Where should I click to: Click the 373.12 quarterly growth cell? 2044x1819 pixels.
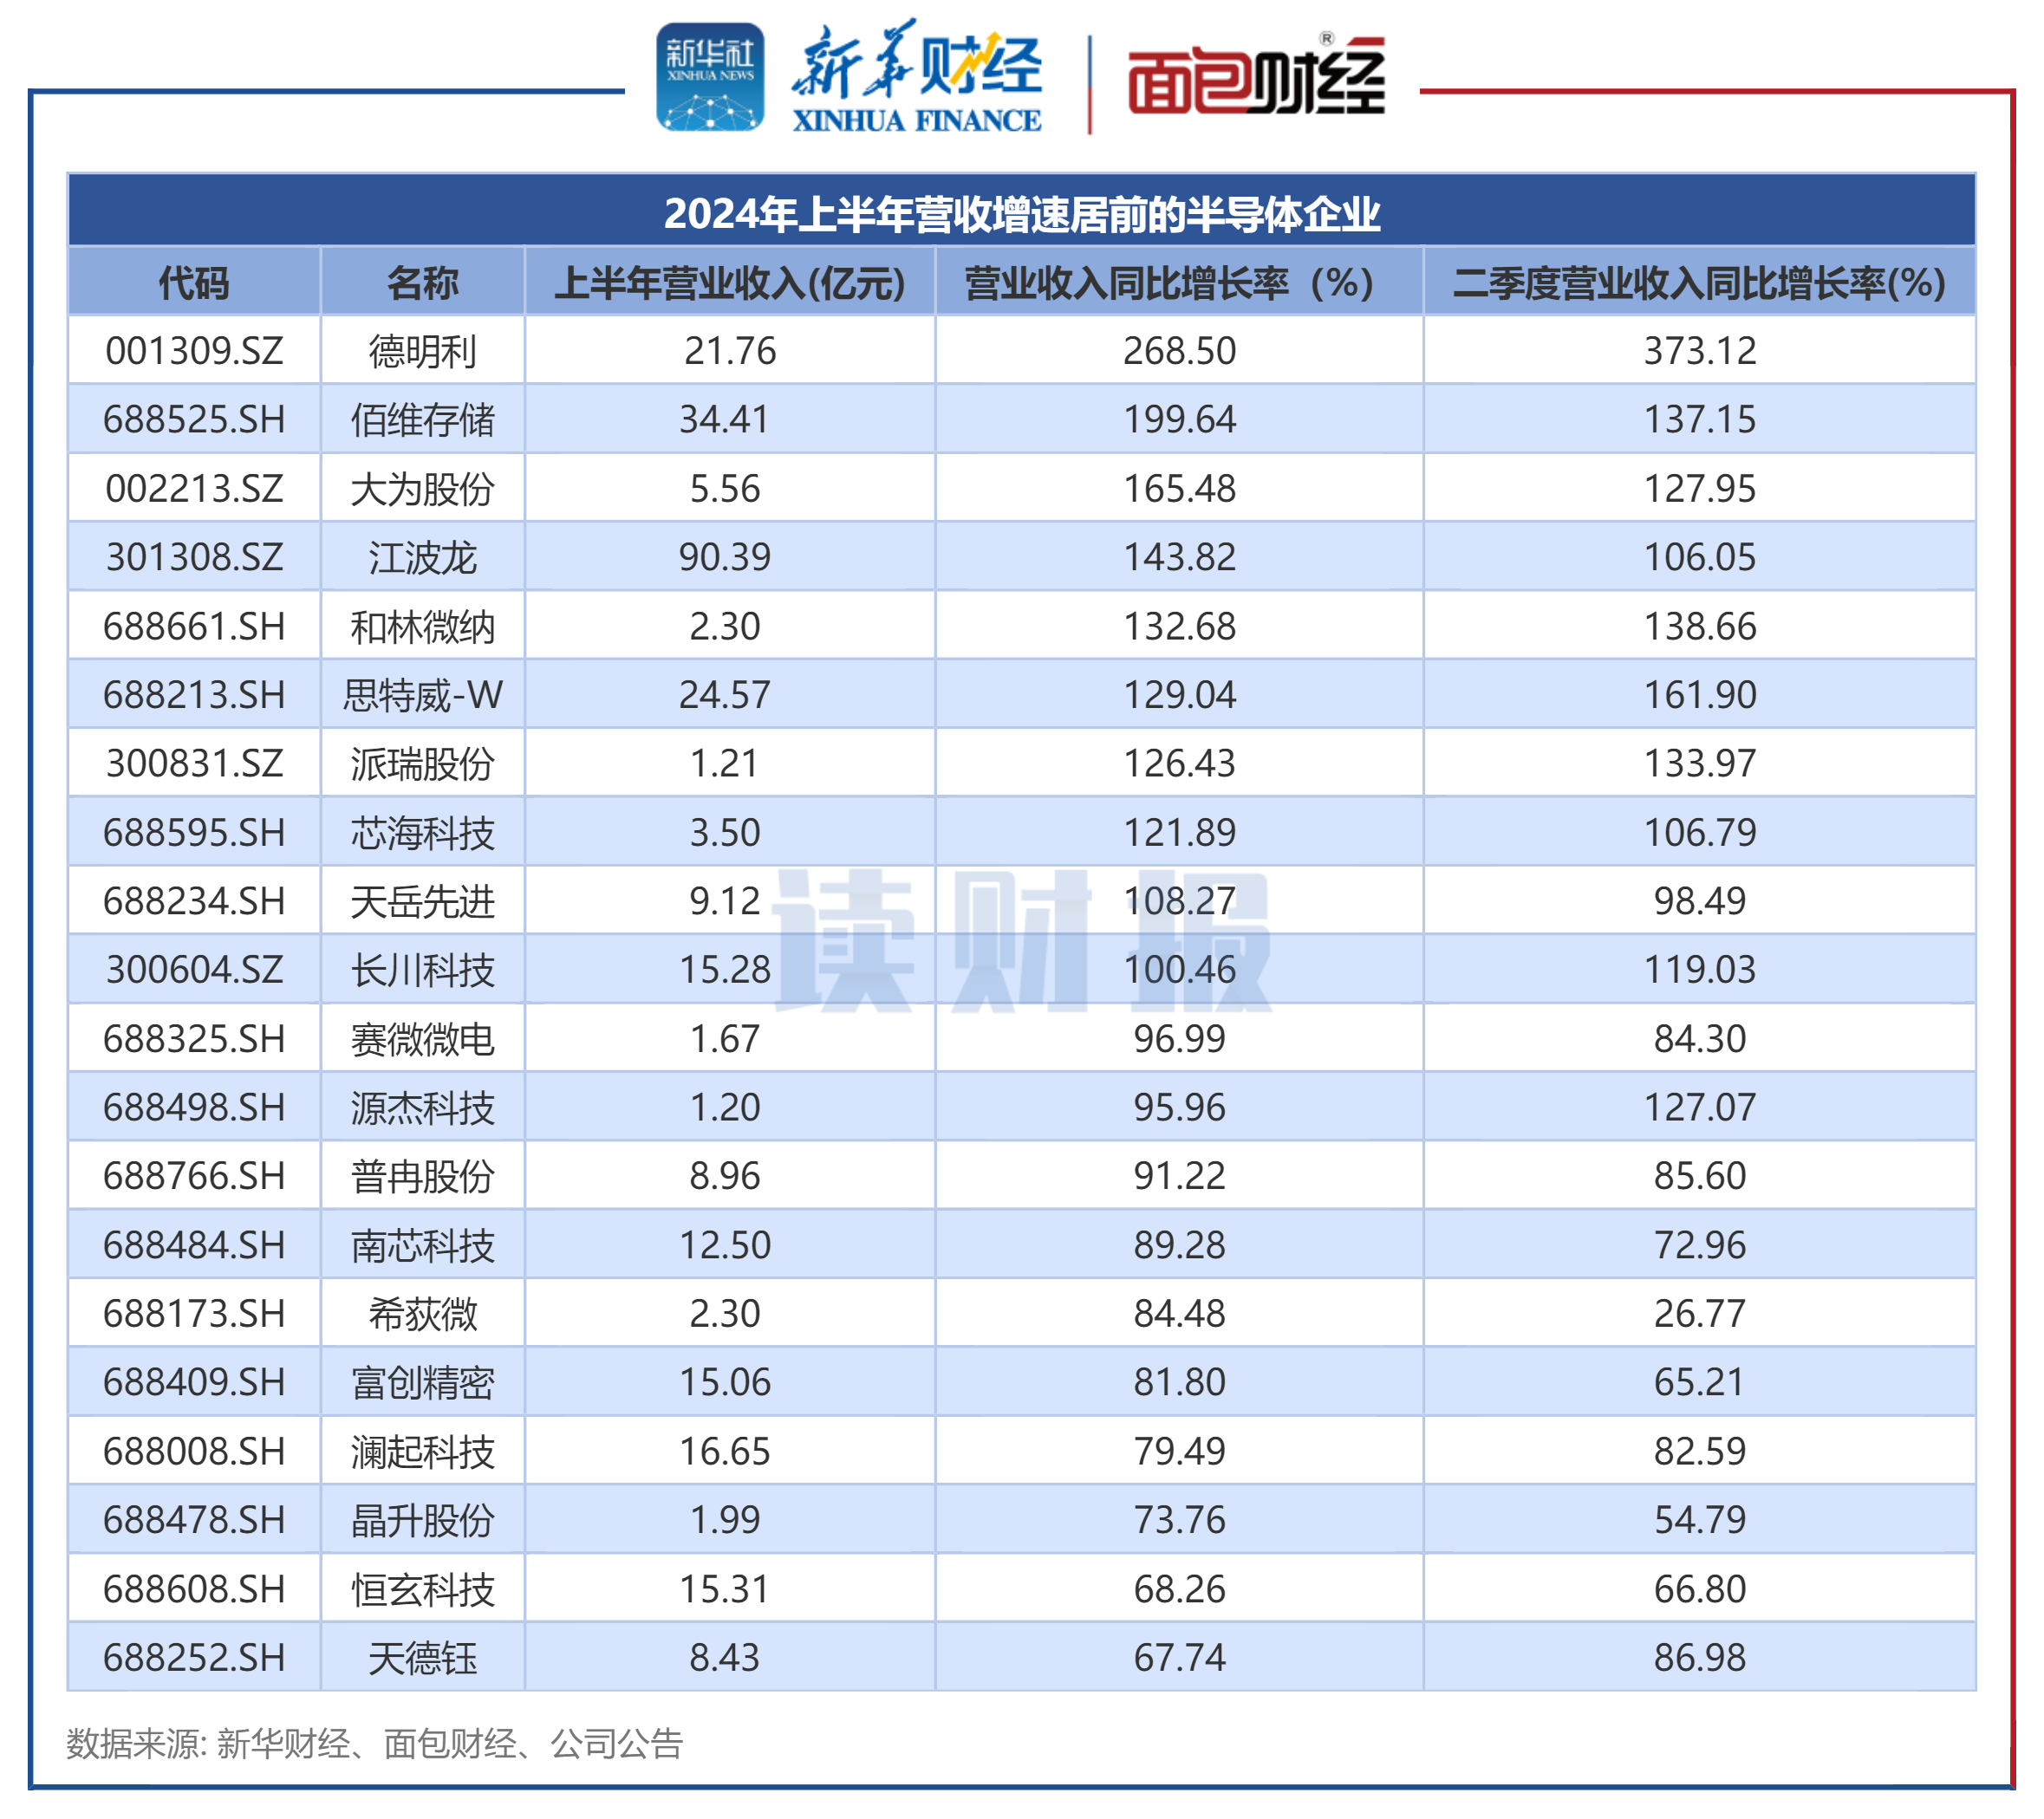pos(1700,351)
